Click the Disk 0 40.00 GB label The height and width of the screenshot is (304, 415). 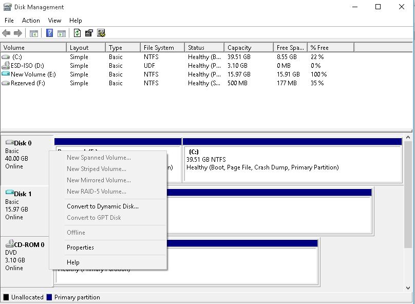pyautogui.click(x=16, y=159)
